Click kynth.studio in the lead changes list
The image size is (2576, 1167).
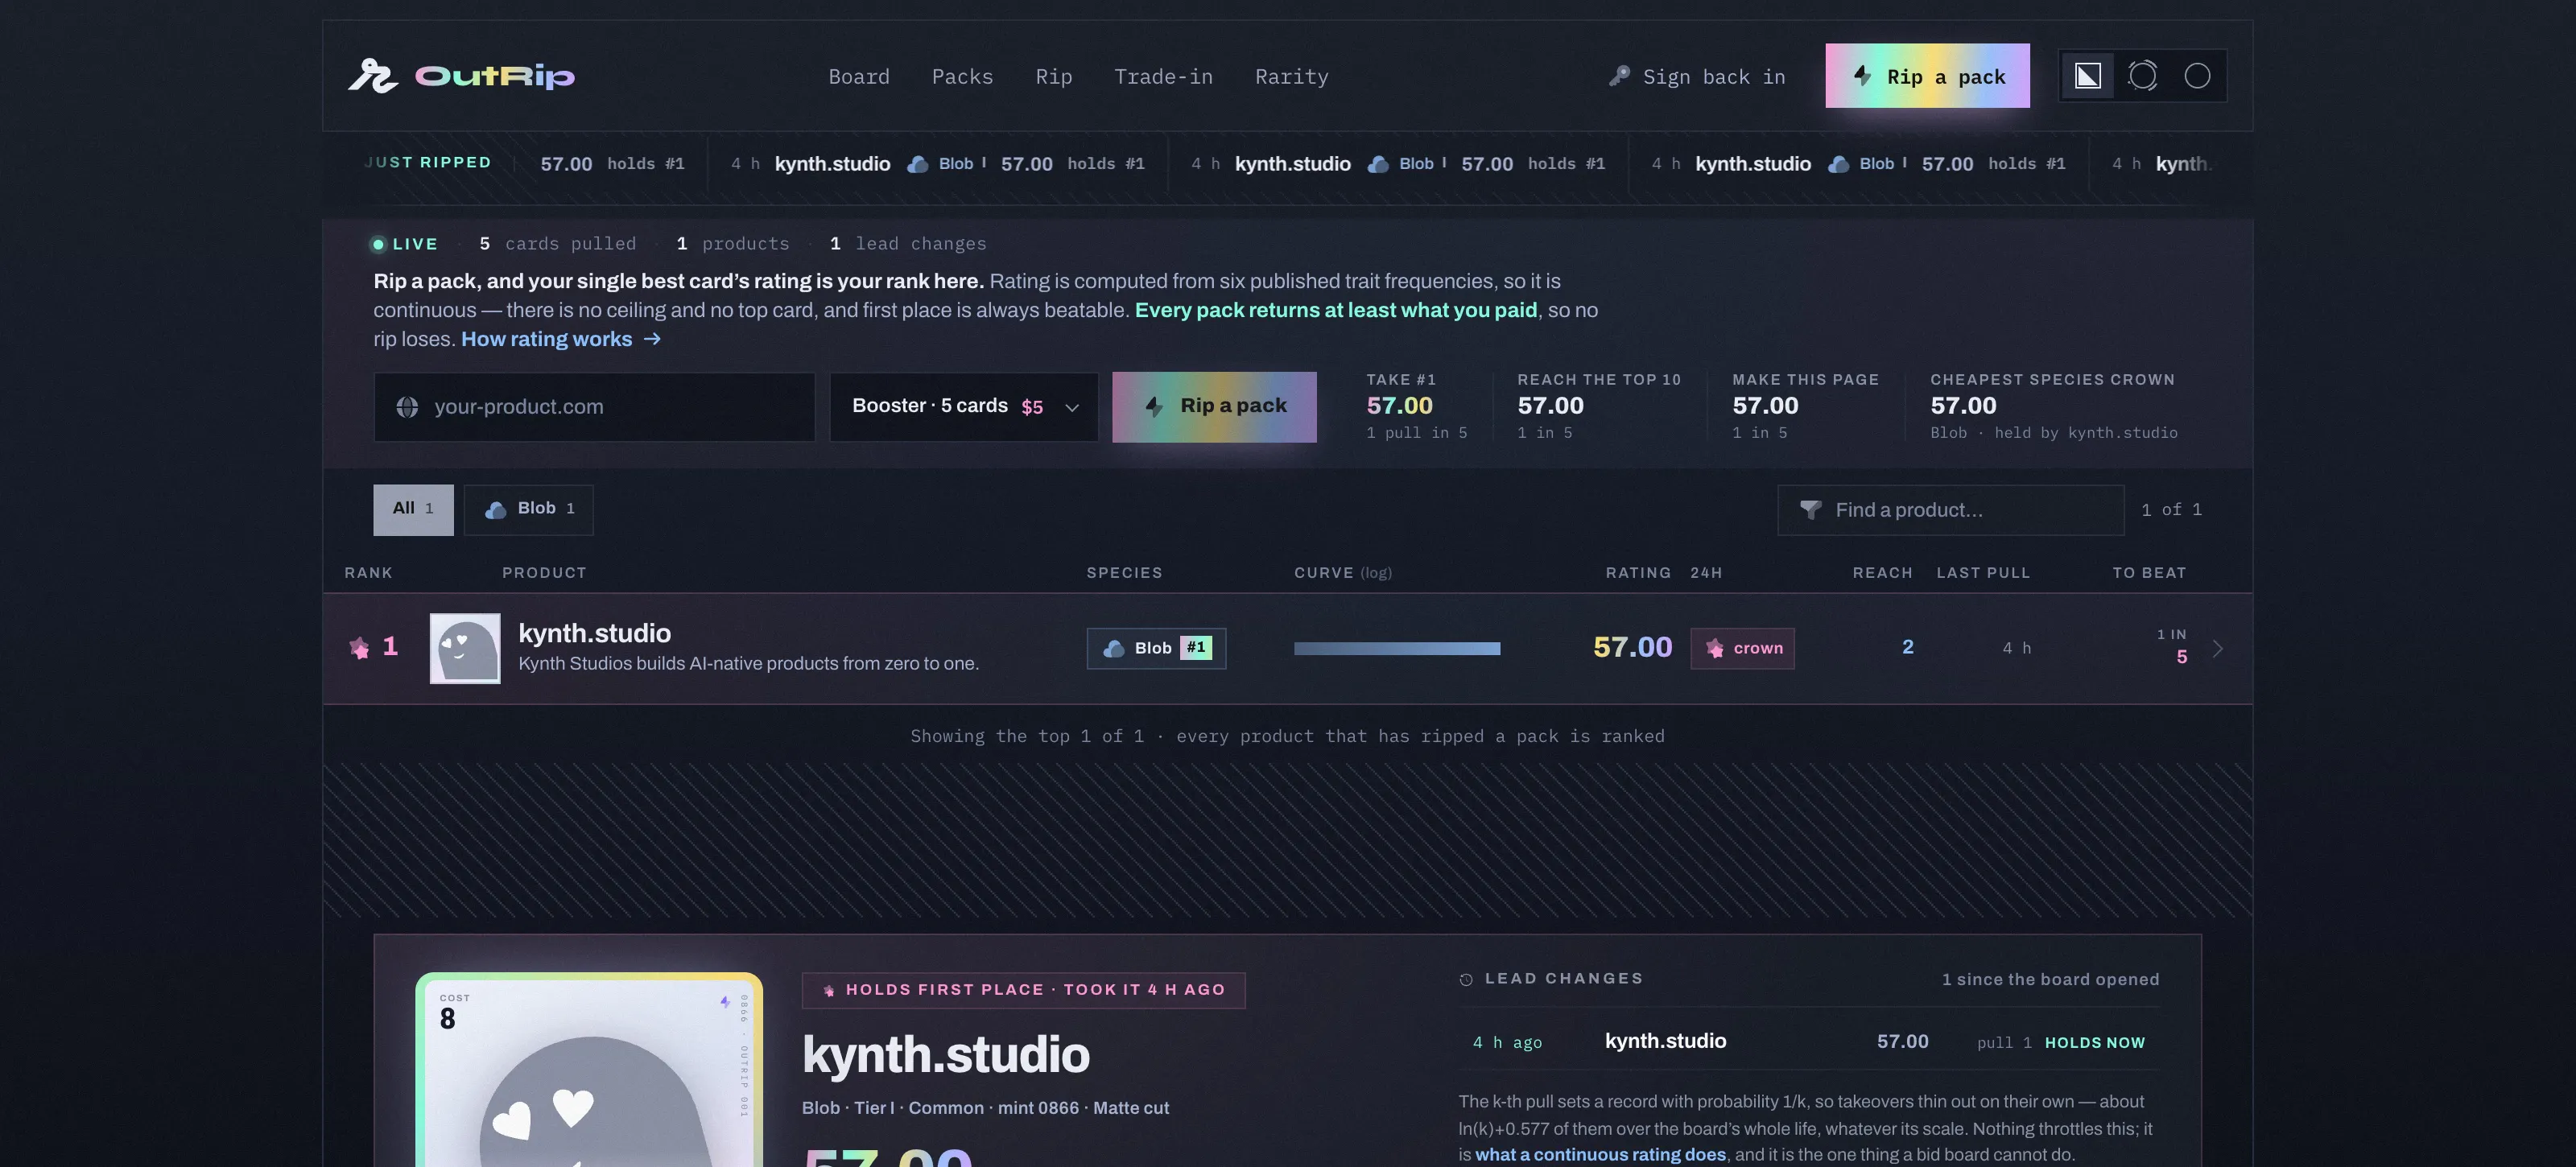tap(1665, 1041)
